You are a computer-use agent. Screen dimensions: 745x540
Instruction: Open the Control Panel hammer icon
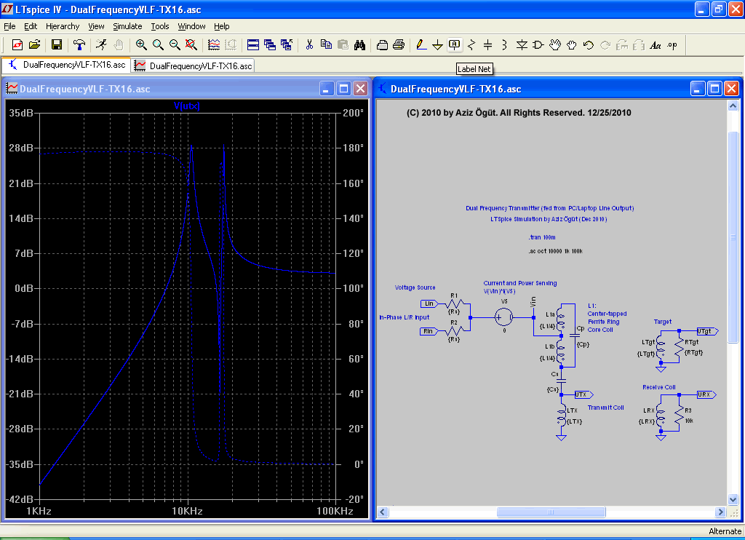79,45
